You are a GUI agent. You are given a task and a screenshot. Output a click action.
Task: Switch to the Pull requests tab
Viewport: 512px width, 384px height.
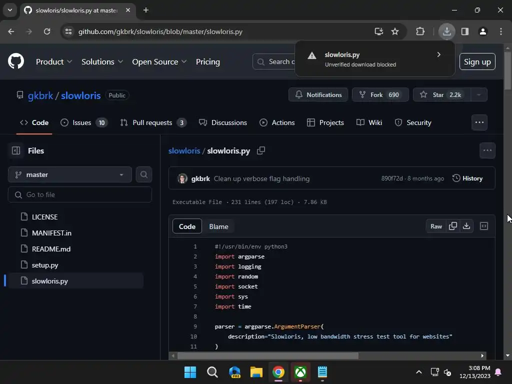[153, 122]
